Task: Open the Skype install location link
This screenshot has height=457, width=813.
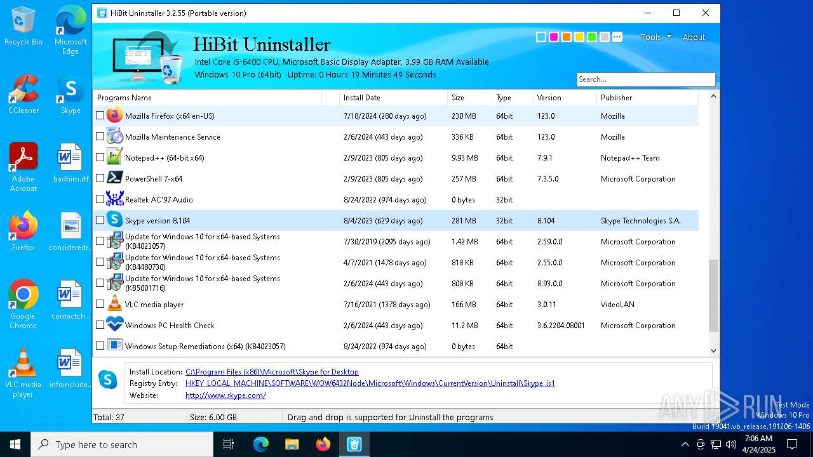Action: (272, 372)
